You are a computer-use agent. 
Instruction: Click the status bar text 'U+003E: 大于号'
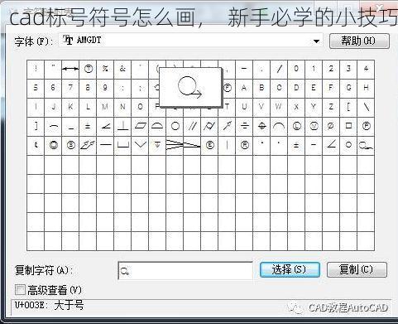point(49,305)
